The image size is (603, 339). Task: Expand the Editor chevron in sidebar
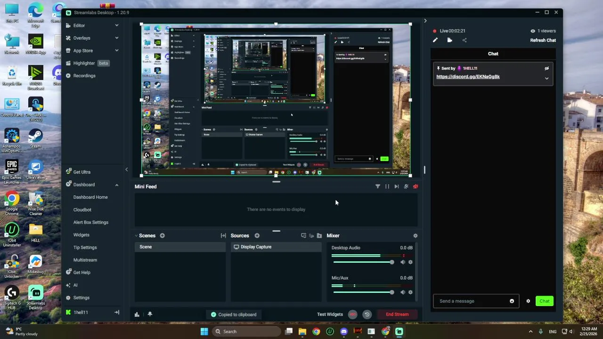click(116, 25)
